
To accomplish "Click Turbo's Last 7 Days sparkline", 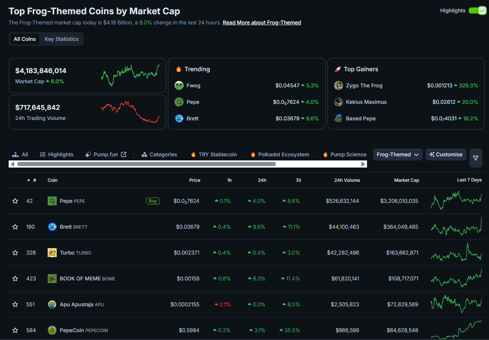I will tap(456, 252).
